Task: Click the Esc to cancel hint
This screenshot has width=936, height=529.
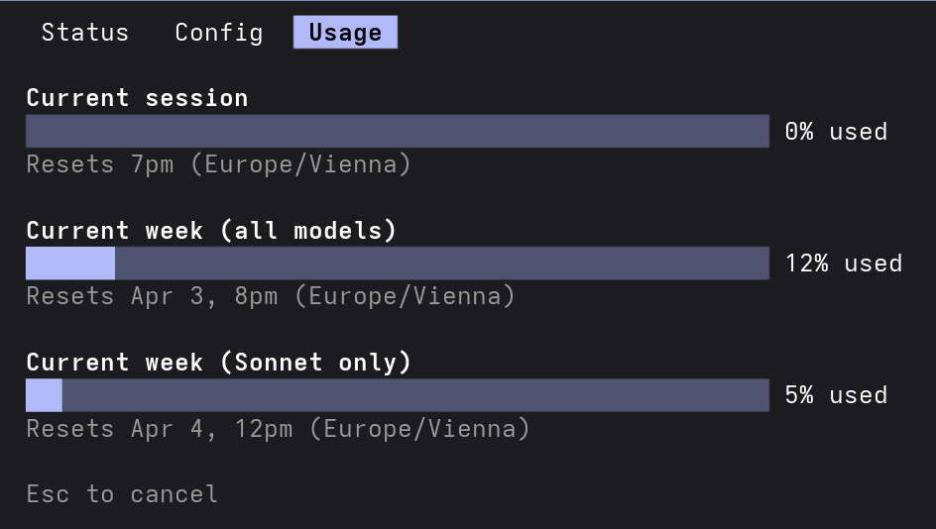Action: (x=122, y=494)
